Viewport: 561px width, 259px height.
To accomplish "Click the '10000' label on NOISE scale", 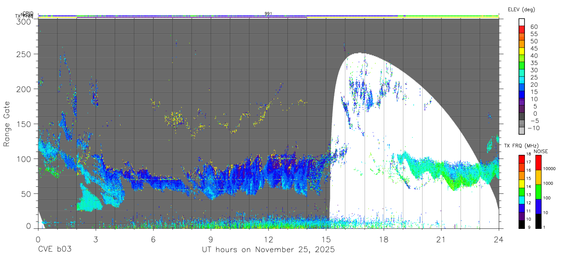I will [x=550, y=169].
